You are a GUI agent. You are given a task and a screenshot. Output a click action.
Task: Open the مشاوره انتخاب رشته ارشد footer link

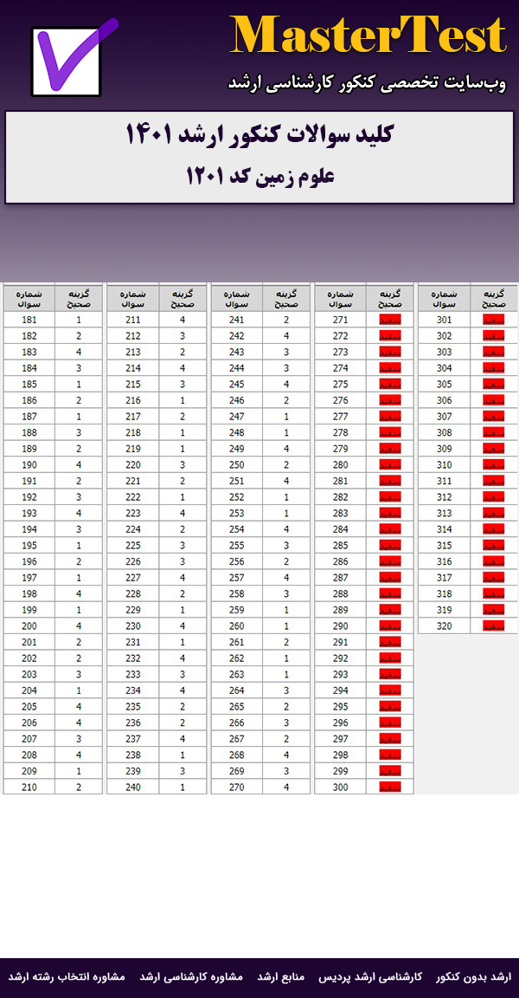(x=67, y=976)
